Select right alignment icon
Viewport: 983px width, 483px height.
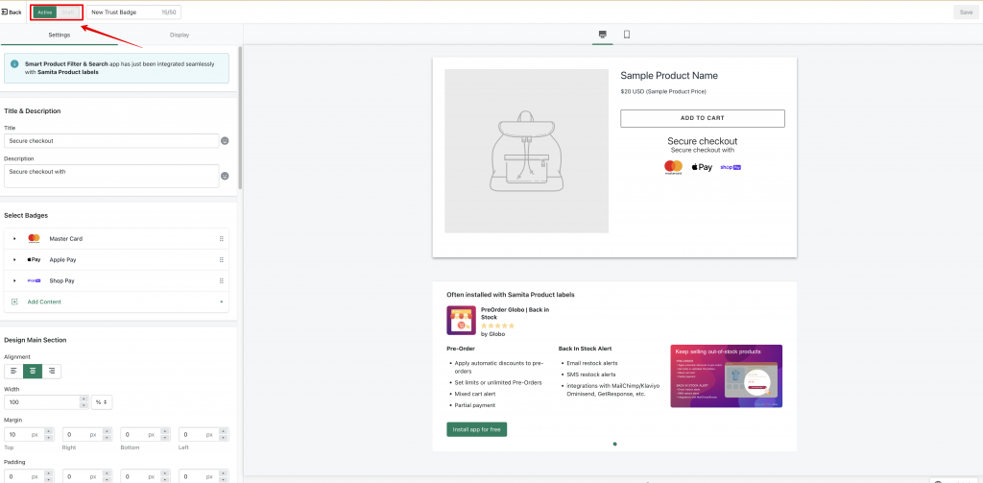click(52, 372)
